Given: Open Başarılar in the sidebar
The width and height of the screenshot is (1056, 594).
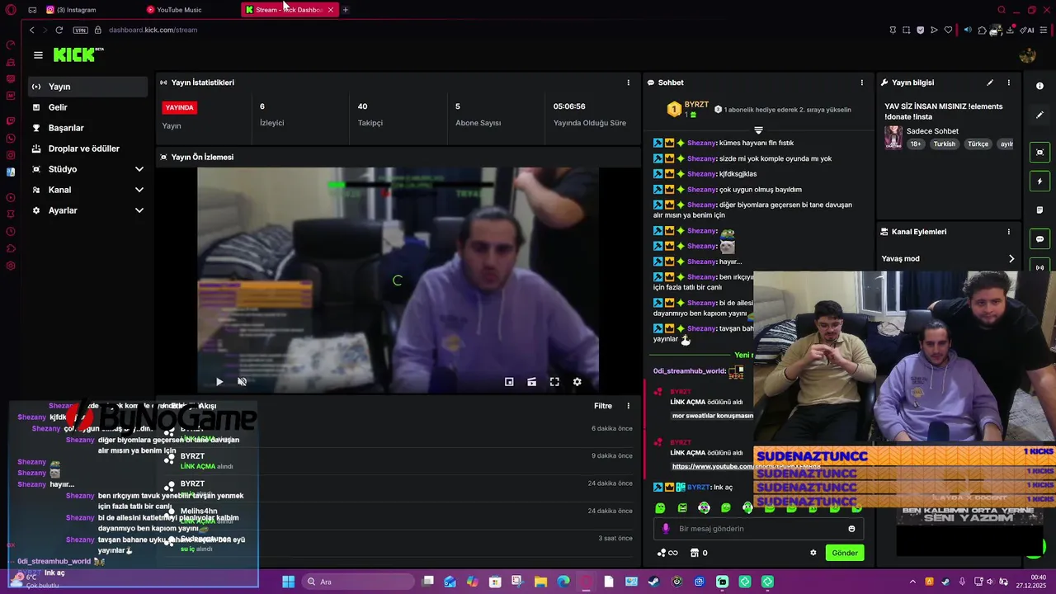Looking at the screenshot, I should coord(87,128).
